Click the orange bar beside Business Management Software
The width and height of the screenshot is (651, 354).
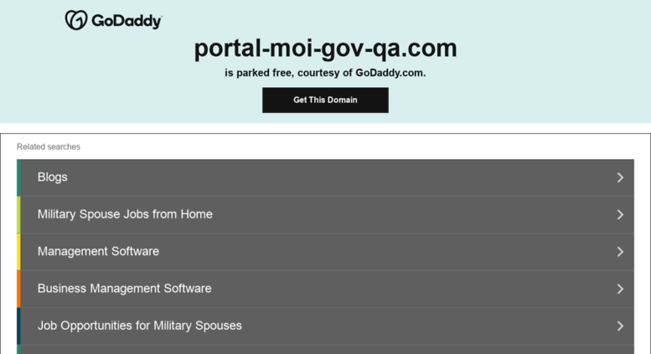pos(18,289)
